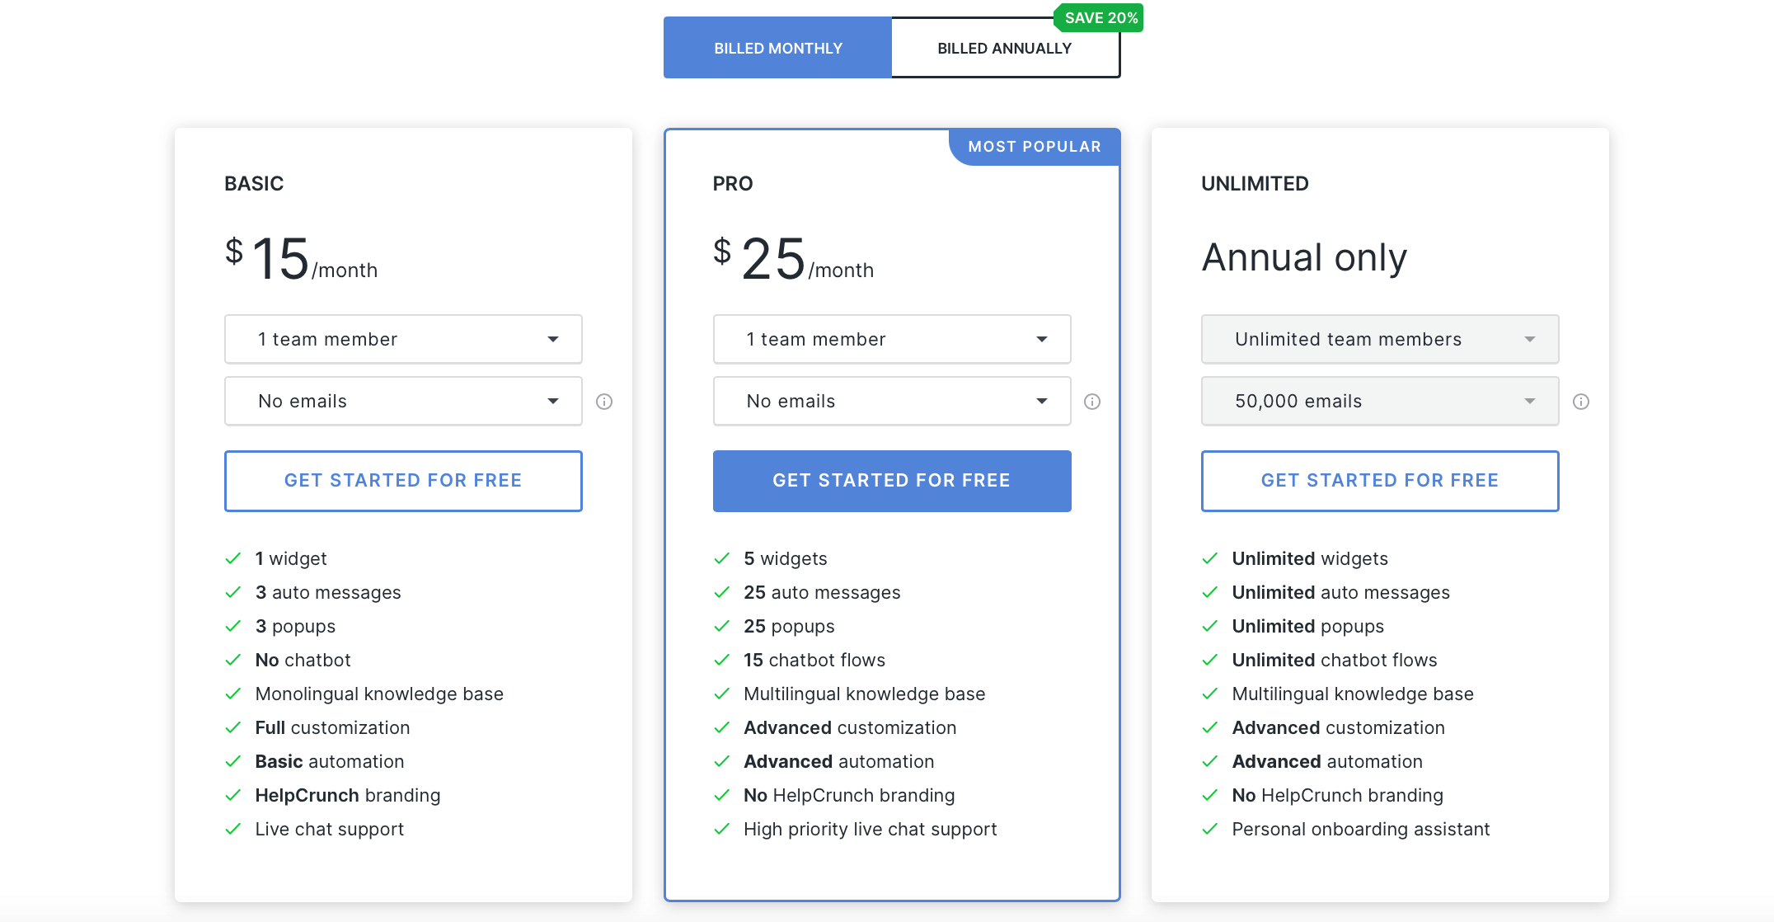Click the PRO plan title

click(733, 184)
